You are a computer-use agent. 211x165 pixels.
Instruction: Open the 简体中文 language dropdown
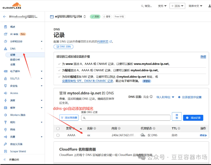[195, 6]
